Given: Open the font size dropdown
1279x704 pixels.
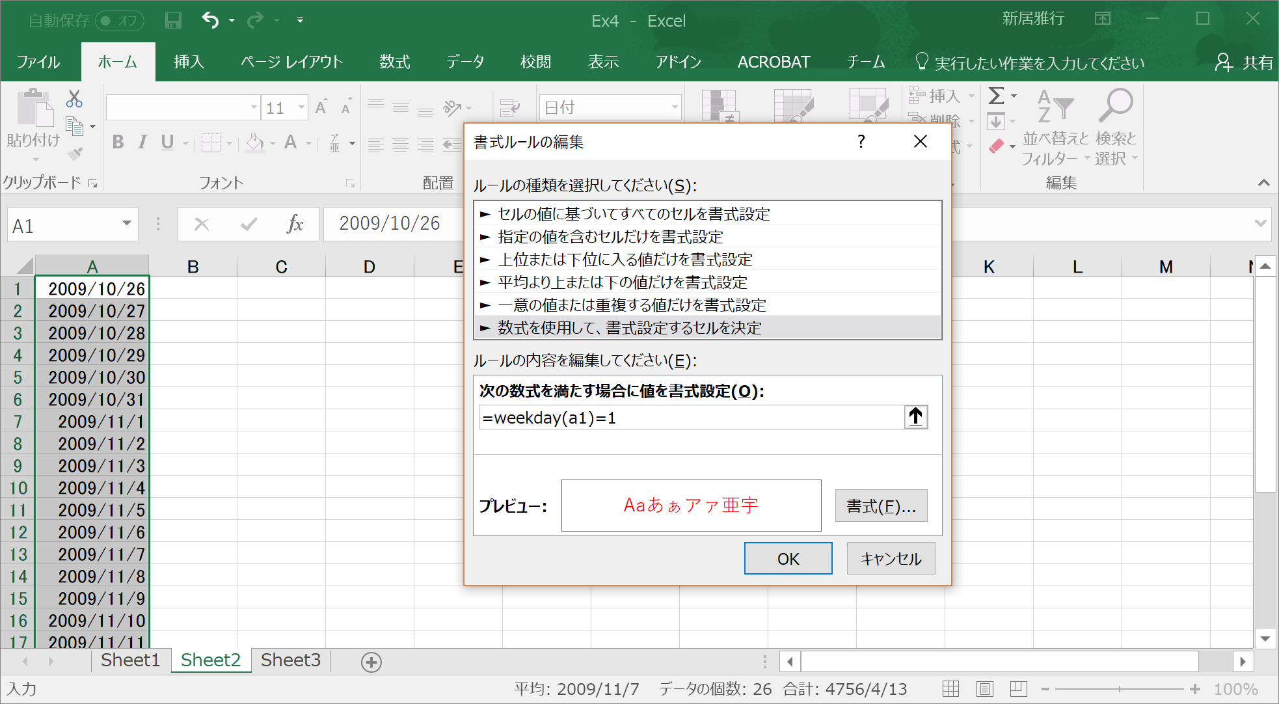Looking at the screenshot, I should tap(301, 107).
